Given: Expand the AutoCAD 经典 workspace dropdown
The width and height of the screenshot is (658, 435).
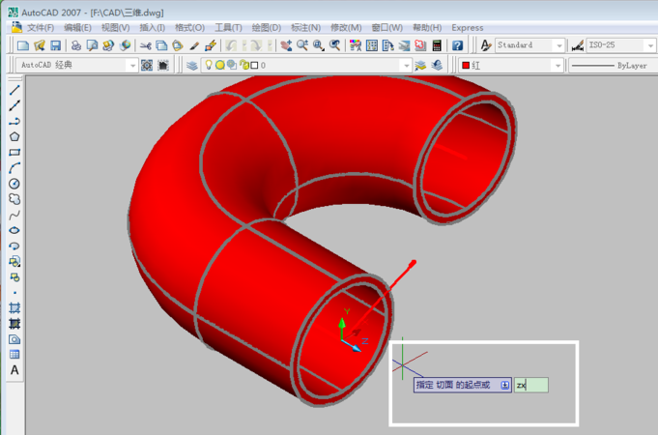Looking at the screenshot, I should [131, 65].
